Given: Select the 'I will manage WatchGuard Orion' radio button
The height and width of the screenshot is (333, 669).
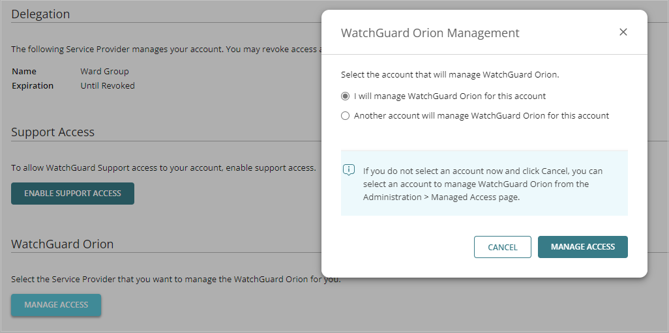Looking at the screenshot, I should tap(346, 96).
